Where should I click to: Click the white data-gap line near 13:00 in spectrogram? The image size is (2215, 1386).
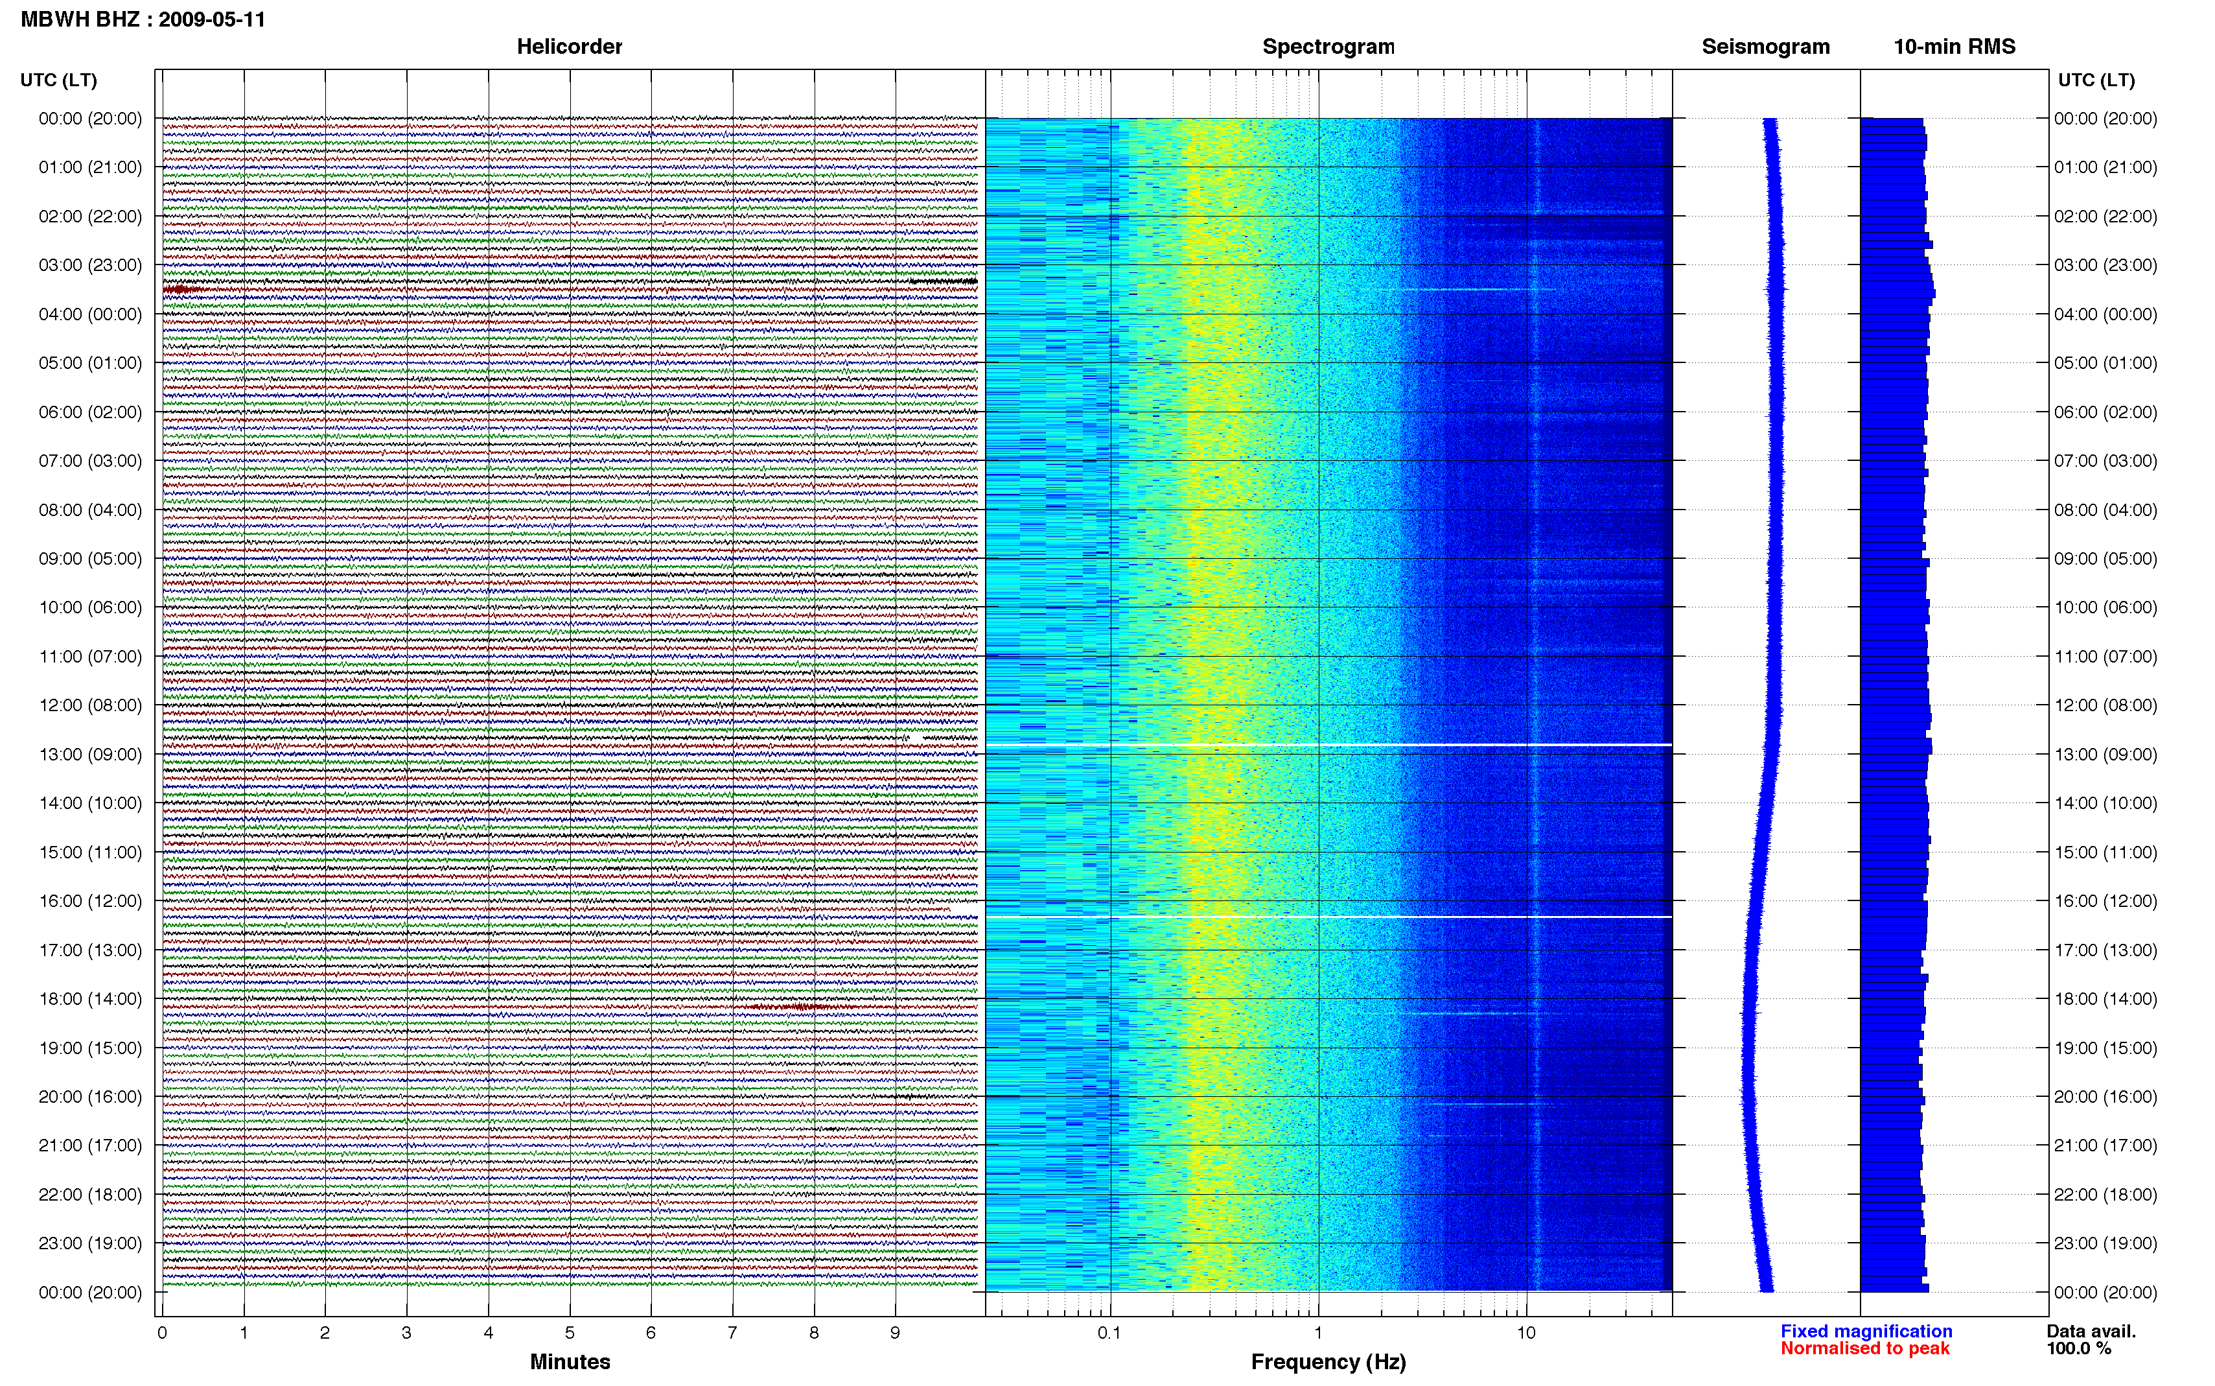click(1328, 744)
